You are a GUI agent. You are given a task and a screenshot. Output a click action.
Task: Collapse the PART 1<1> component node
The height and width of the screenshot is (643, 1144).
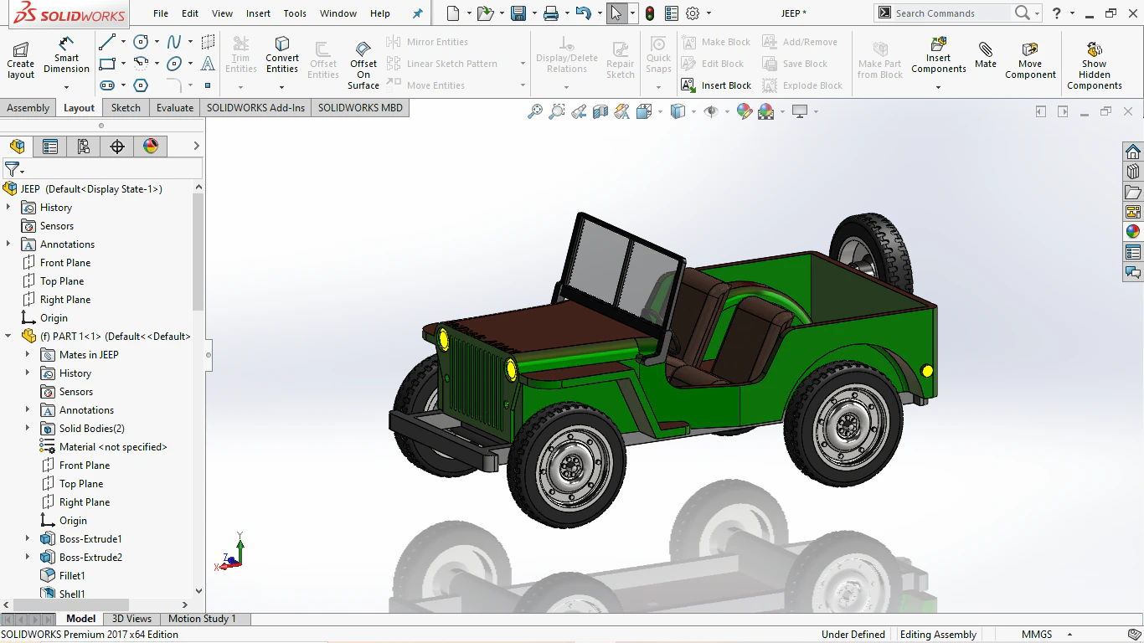click(8, 336)
